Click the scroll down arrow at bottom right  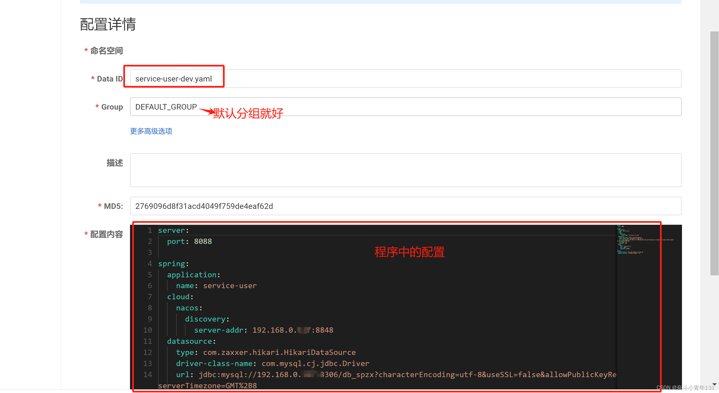tap(714, 385)
